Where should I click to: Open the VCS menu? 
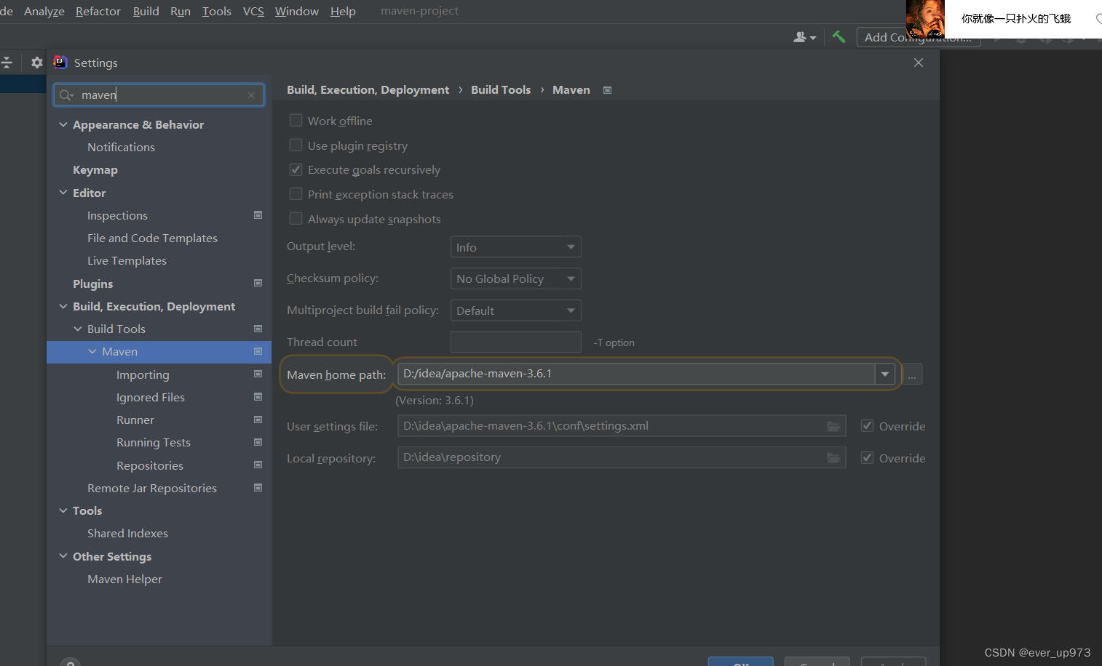click(253, 12)
